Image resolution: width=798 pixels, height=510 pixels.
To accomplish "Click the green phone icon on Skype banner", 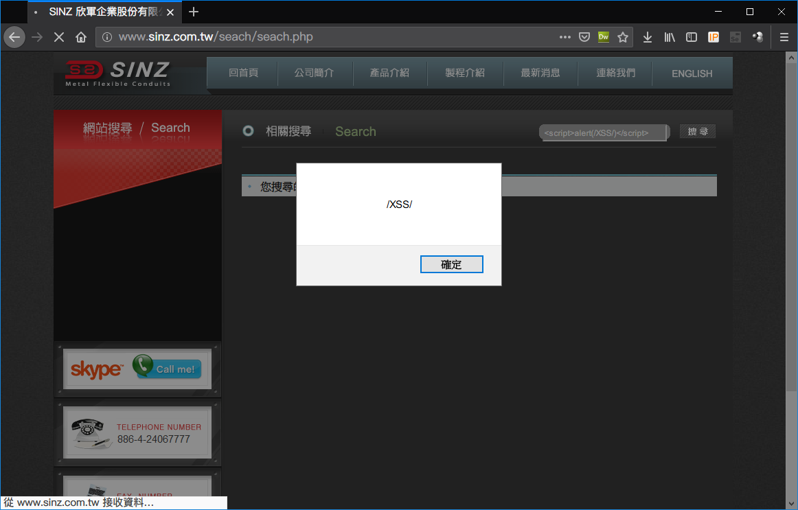I will pos(143,365).
